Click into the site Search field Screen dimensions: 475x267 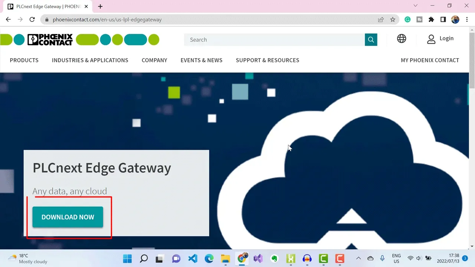click(x=275, y=40)
